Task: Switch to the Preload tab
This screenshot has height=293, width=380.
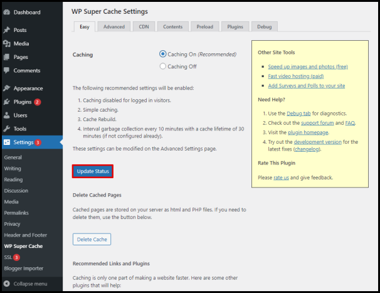Action: point(205,27)
